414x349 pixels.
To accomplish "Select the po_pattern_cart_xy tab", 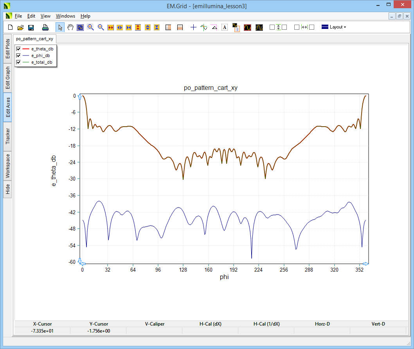I will (34, 39).
